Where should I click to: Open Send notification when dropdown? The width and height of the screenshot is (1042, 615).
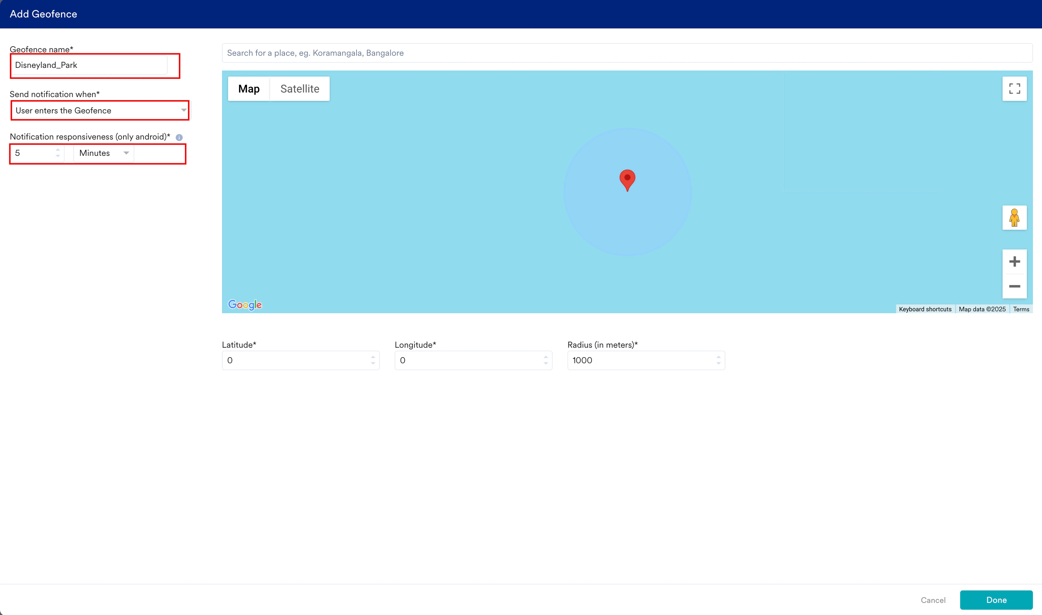tap(100, 111)
